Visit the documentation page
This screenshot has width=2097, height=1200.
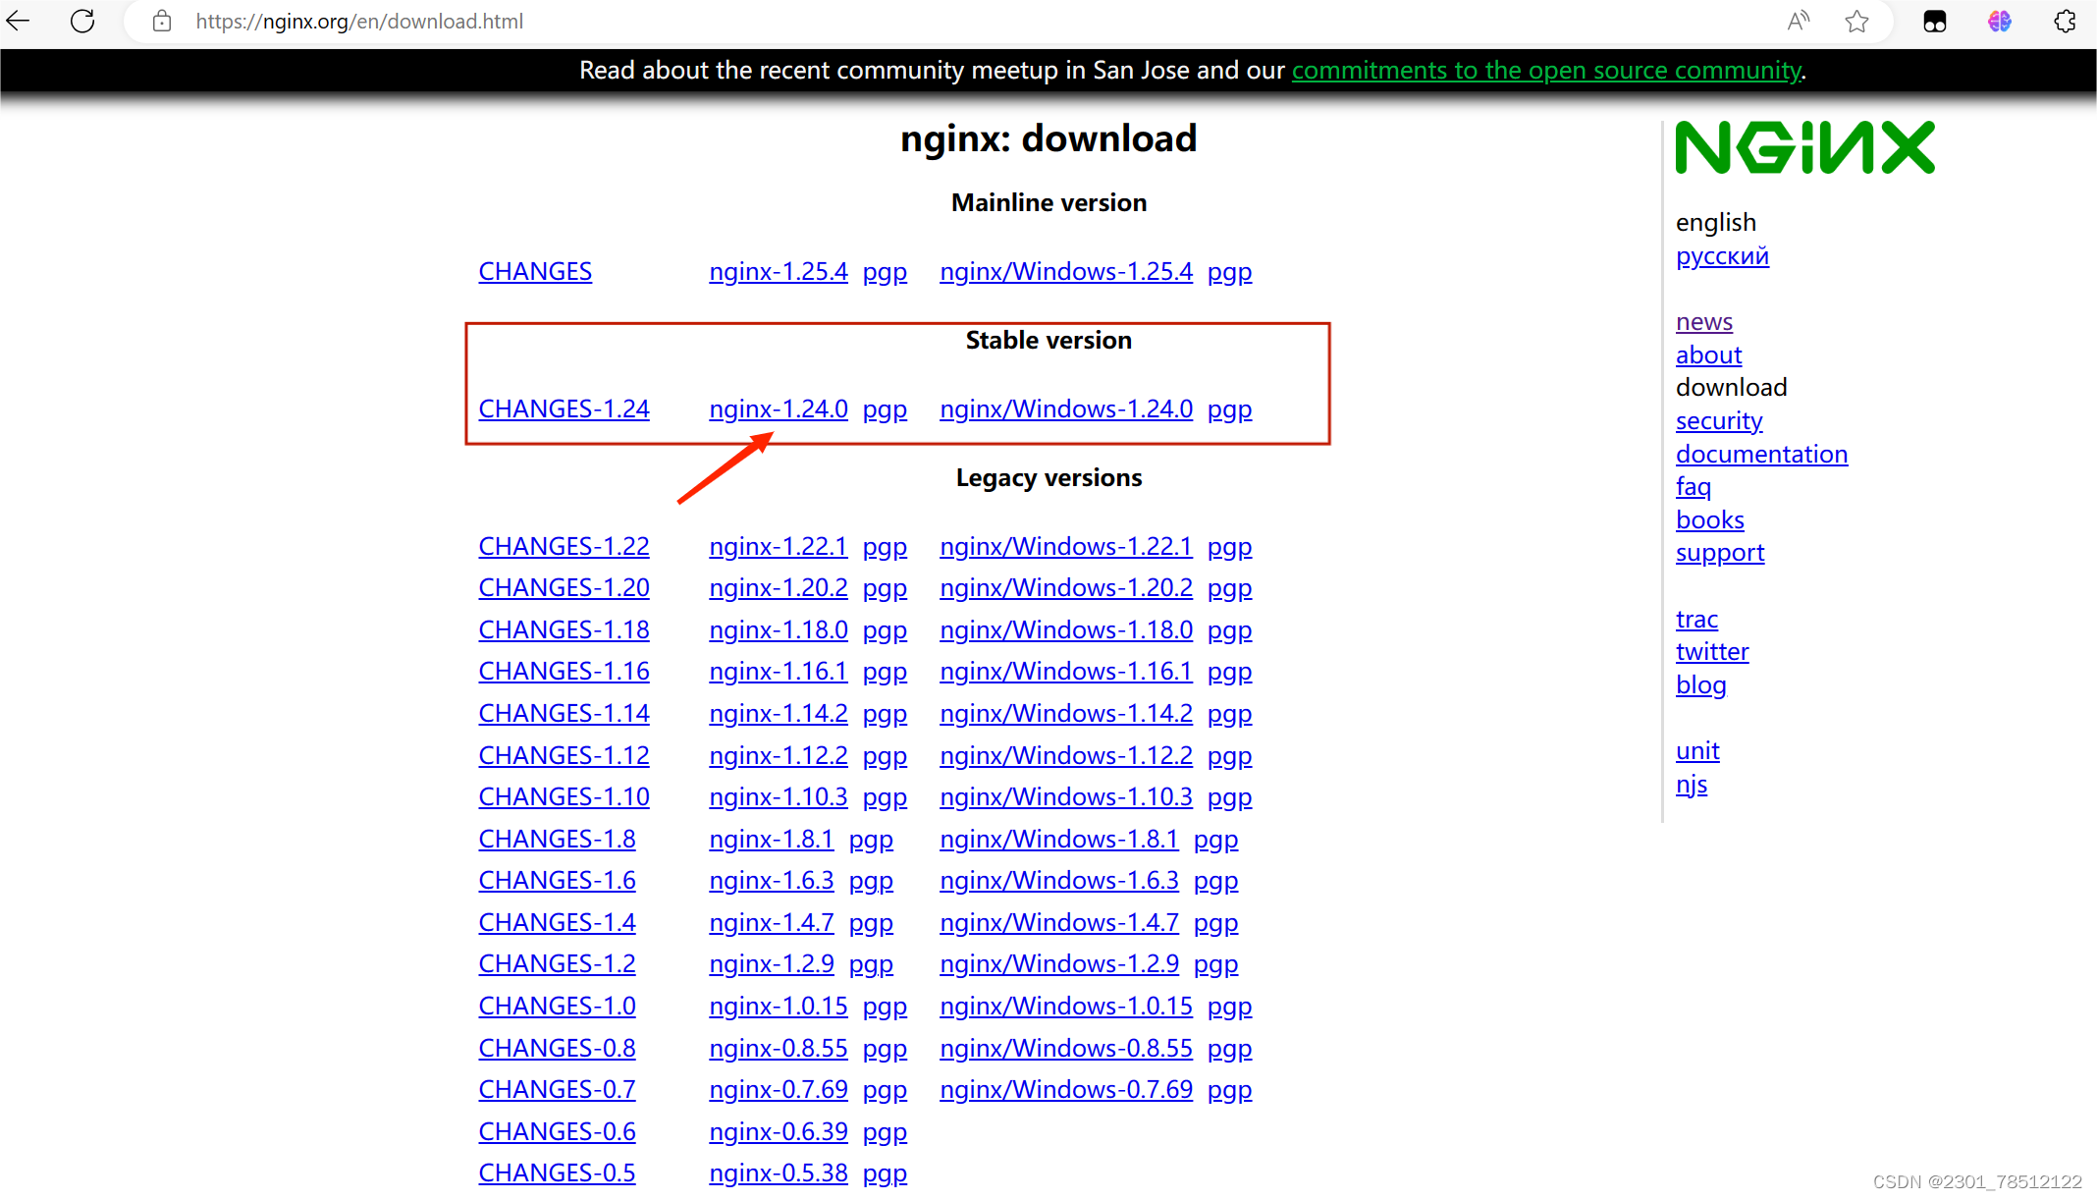point(1761,454)
